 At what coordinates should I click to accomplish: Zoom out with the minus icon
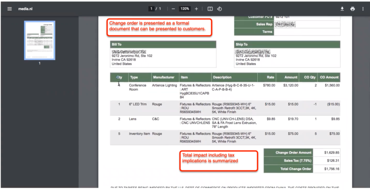(173, 9)
